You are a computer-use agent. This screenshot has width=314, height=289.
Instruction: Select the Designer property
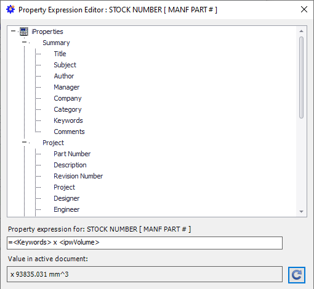tap(66, 198)
